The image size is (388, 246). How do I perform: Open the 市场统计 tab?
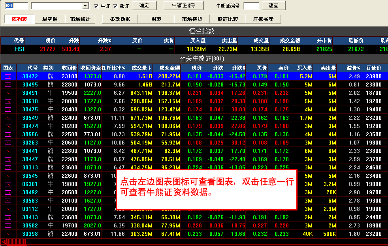[x=80, y=19]
